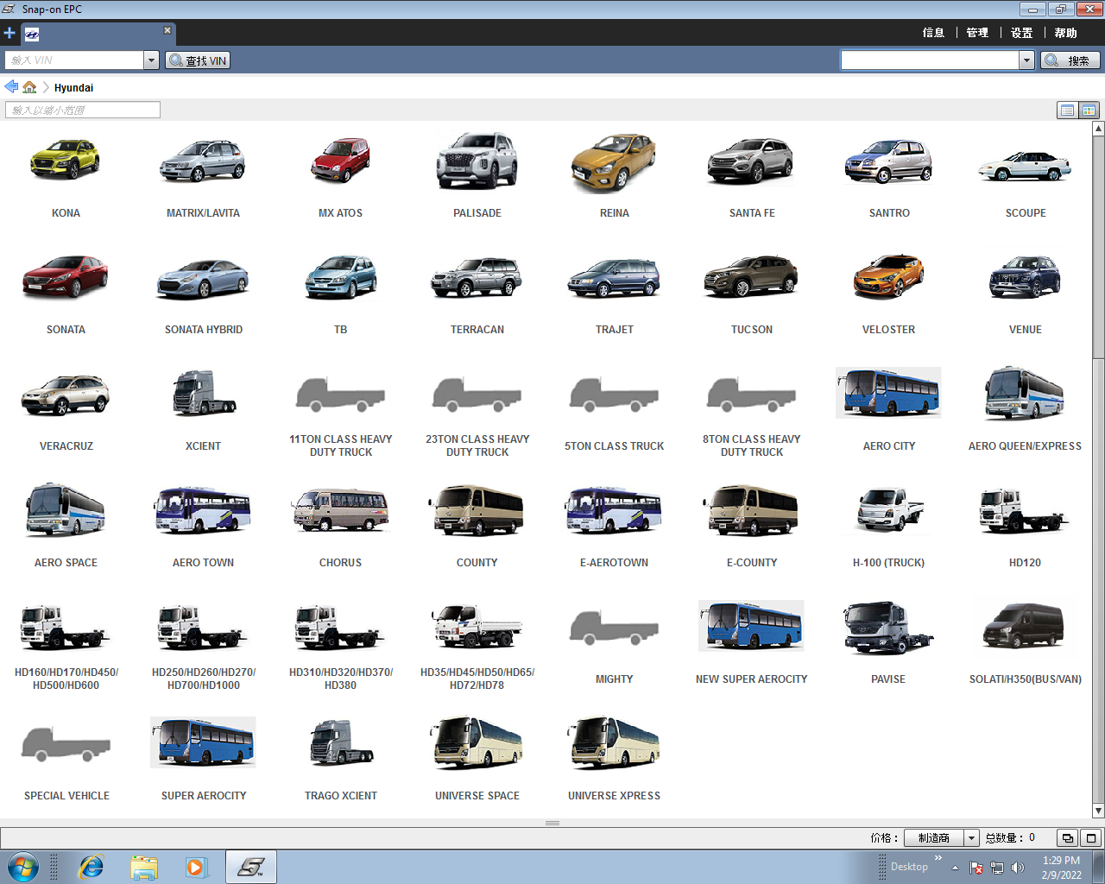
Task: Click the Snap-on EPC taskbar button
Action: click(x=251, y=867)
